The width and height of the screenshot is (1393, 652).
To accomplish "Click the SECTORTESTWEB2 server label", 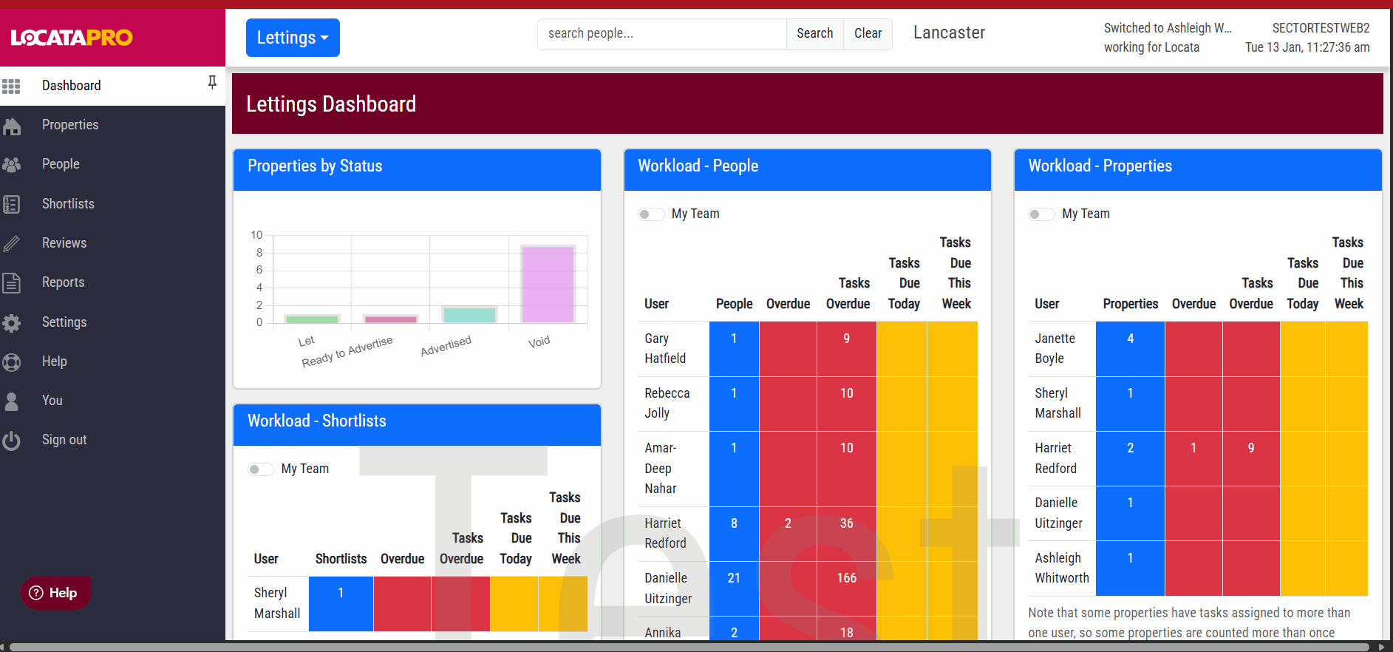I will coord(1321,29).
